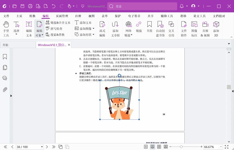
Task: Undo the last action
Action: pos(54,6)
